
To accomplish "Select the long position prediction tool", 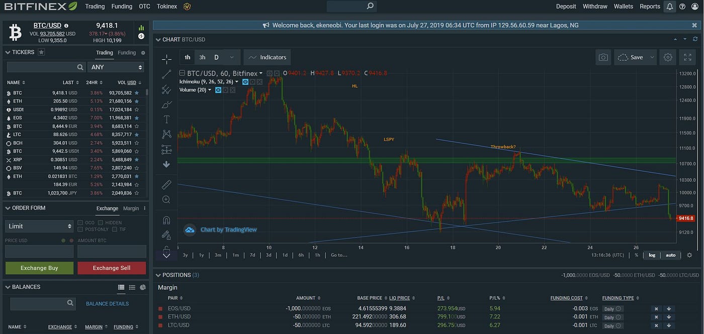I will point(166,149).
